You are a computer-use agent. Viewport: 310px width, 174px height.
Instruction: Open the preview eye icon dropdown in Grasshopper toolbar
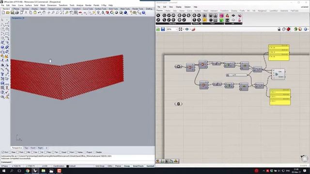pos(190,29)
